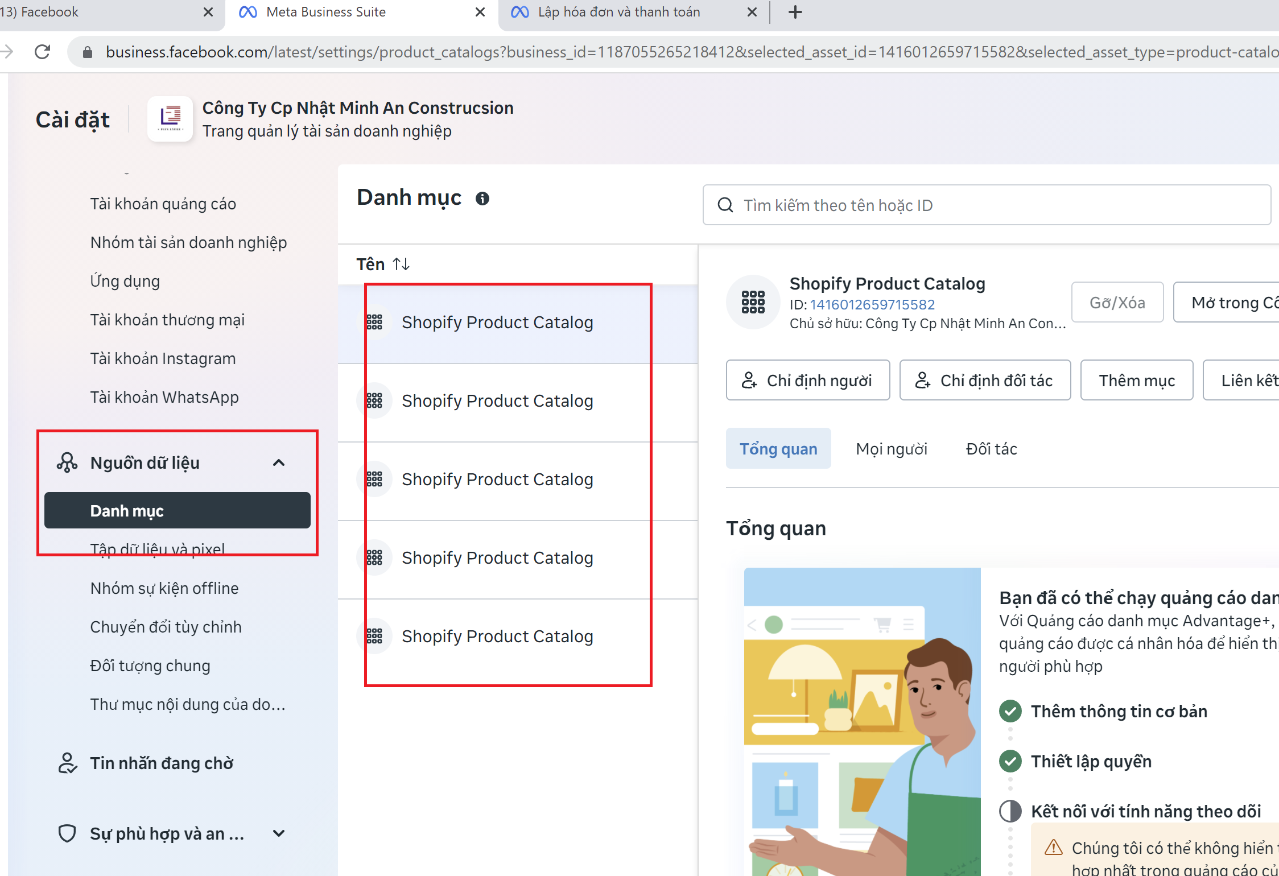
Task: Click the company logo icon near Cài đặt
Action: pyautogui.click(x=170, y=119)
